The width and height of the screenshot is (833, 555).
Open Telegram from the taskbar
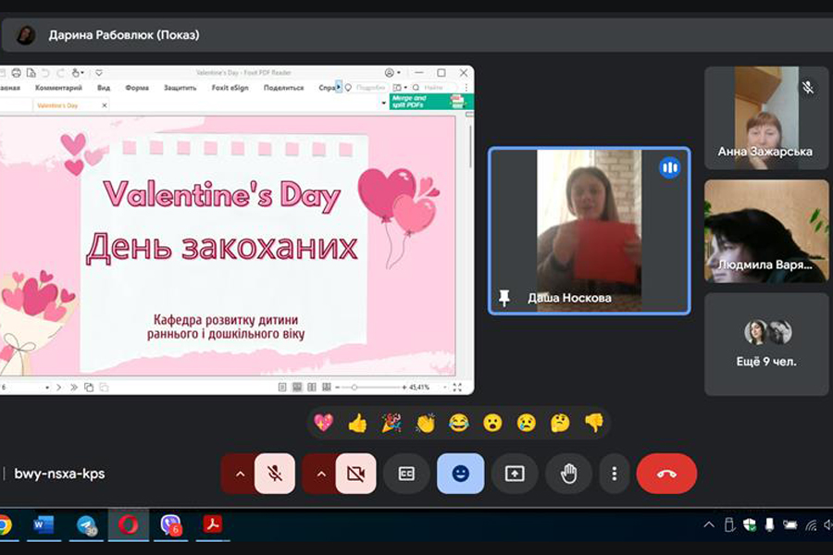click(86, 525)
